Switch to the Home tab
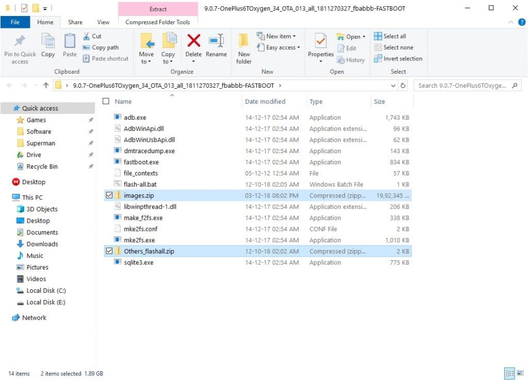 click(45, 22)
